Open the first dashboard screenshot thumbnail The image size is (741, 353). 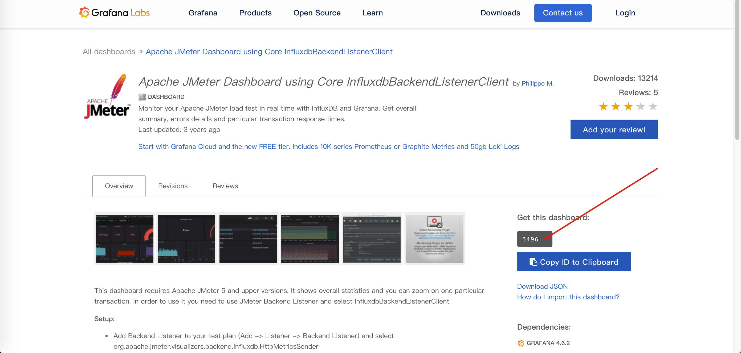[x=124, y=238]
